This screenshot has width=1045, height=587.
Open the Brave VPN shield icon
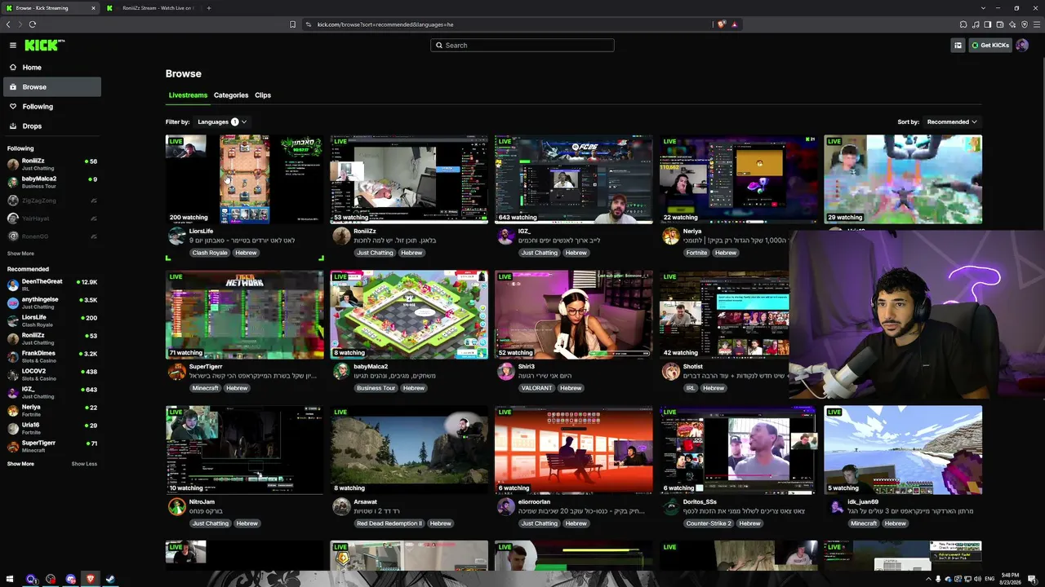click(x=1025, y=24)
